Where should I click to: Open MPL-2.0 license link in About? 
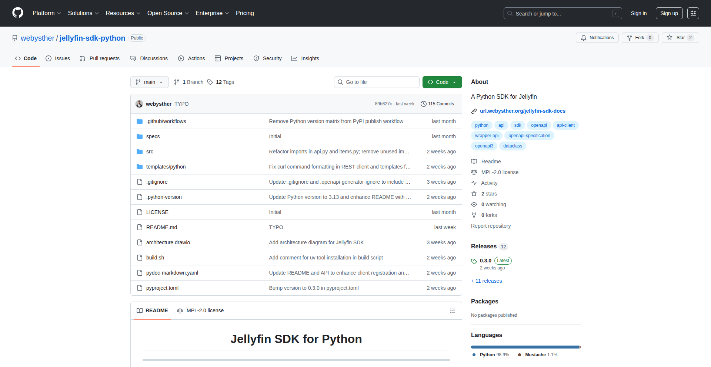coord(495,172)
